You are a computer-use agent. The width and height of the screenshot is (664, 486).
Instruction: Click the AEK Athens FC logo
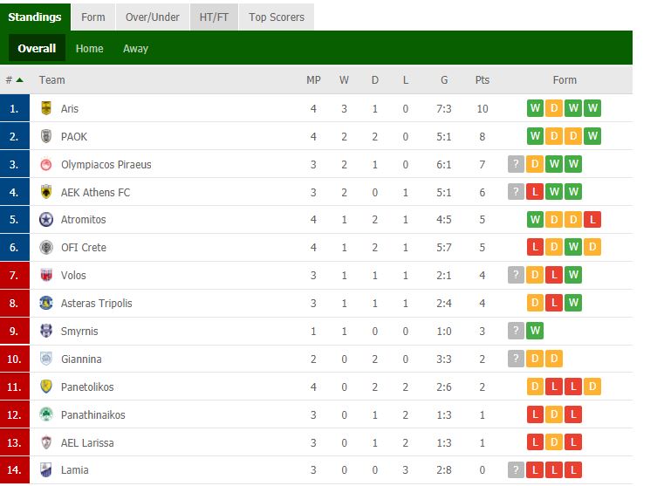(46, 193)
